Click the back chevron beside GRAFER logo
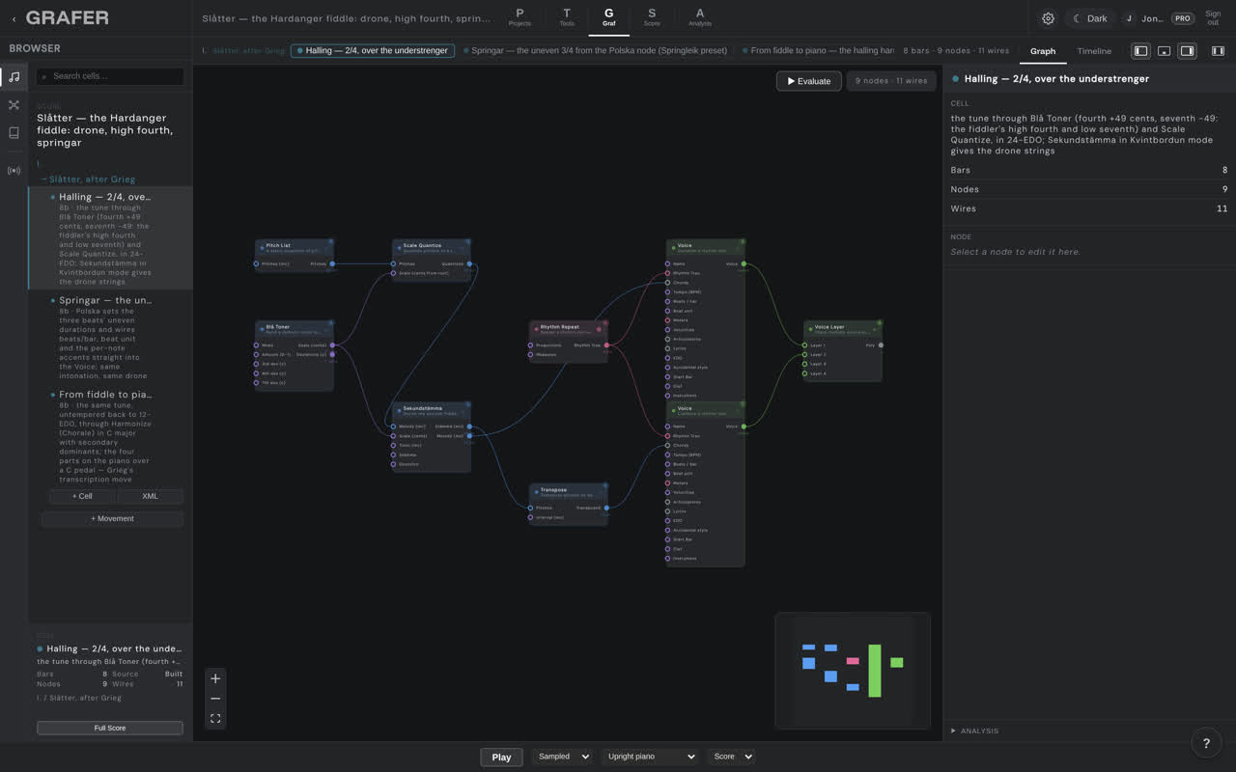 tap(14, 18)
